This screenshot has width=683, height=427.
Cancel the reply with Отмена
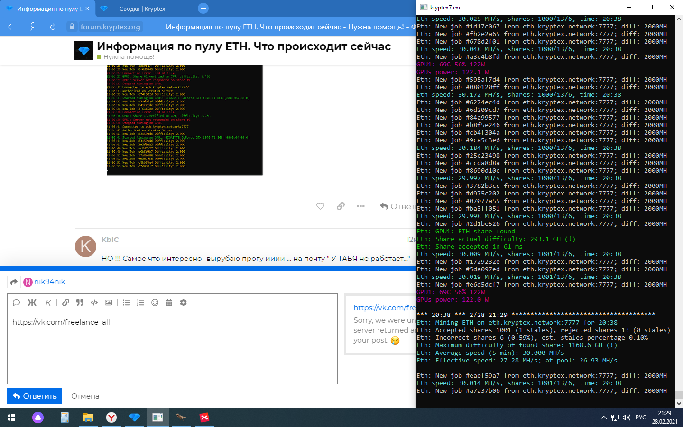point(85,396)
